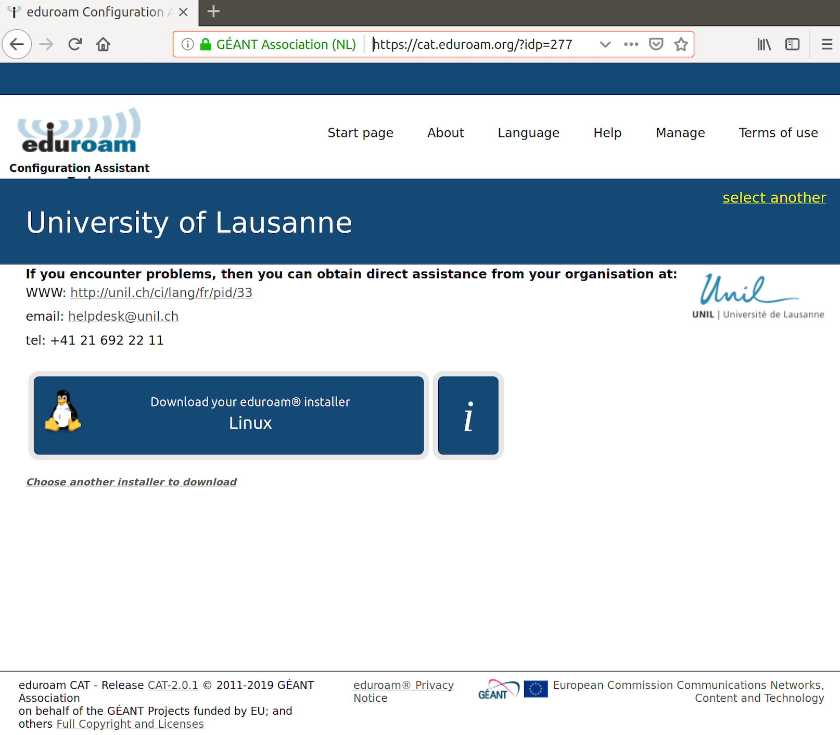Image resolution: width=840 pixels, height=735 pixels.
Task: Open page actions three-dot menu
Action: (631, 44)
